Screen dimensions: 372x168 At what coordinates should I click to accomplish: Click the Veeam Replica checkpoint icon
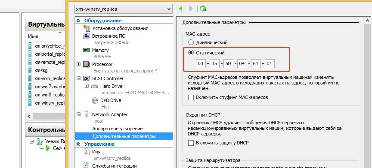pos(40,141)
